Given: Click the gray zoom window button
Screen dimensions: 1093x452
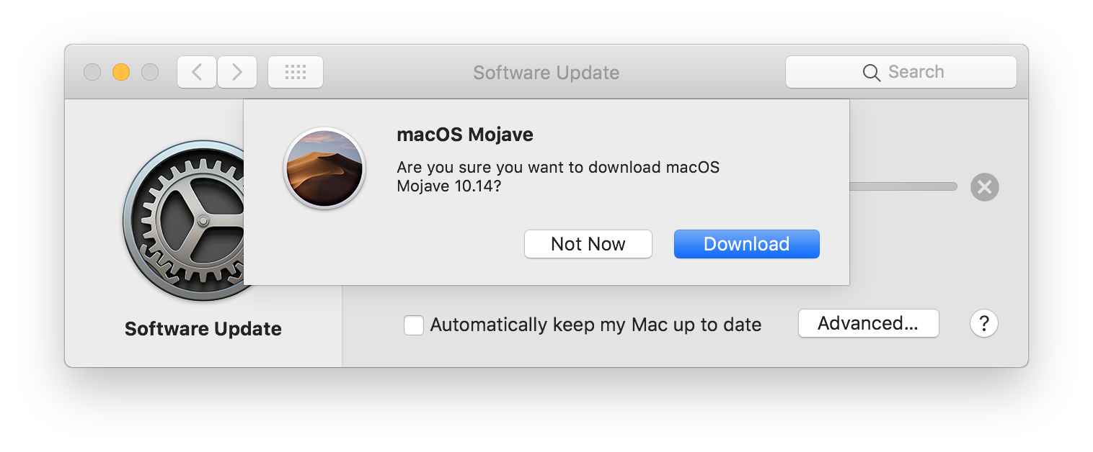Looking at the screenshot, I should click(x=150, y=72).
